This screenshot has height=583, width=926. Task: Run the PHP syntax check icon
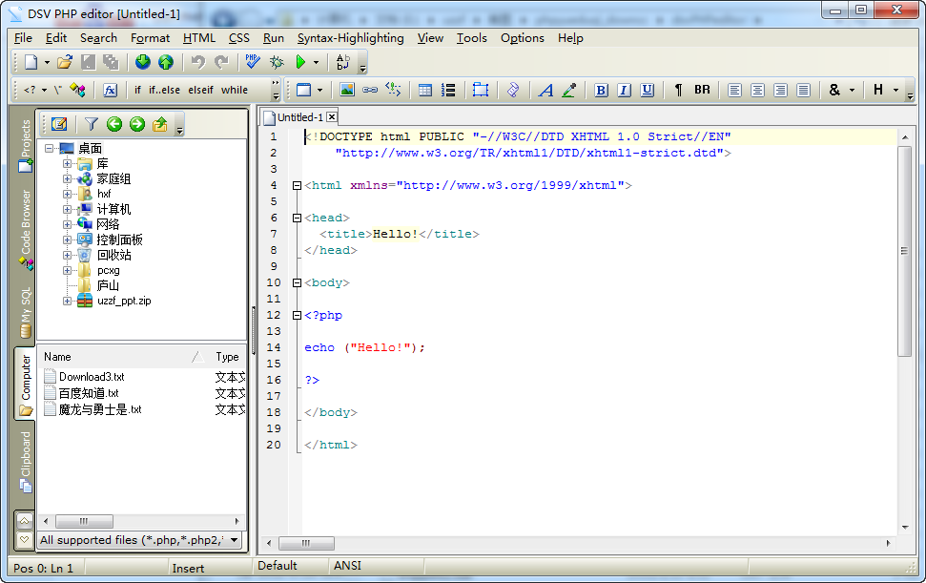pyautogui.click(x=252, y=62)
